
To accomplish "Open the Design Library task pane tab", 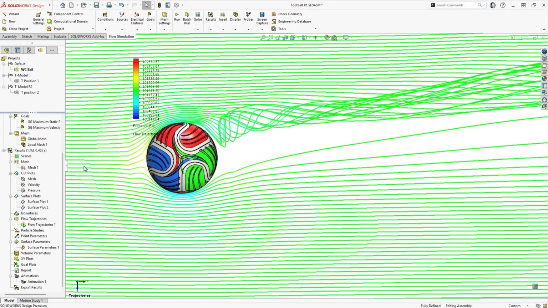I will tap(544, 58).
